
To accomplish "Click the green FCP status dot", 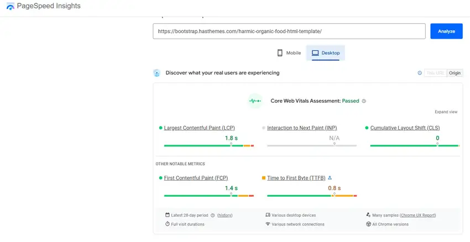I will 161,178.
